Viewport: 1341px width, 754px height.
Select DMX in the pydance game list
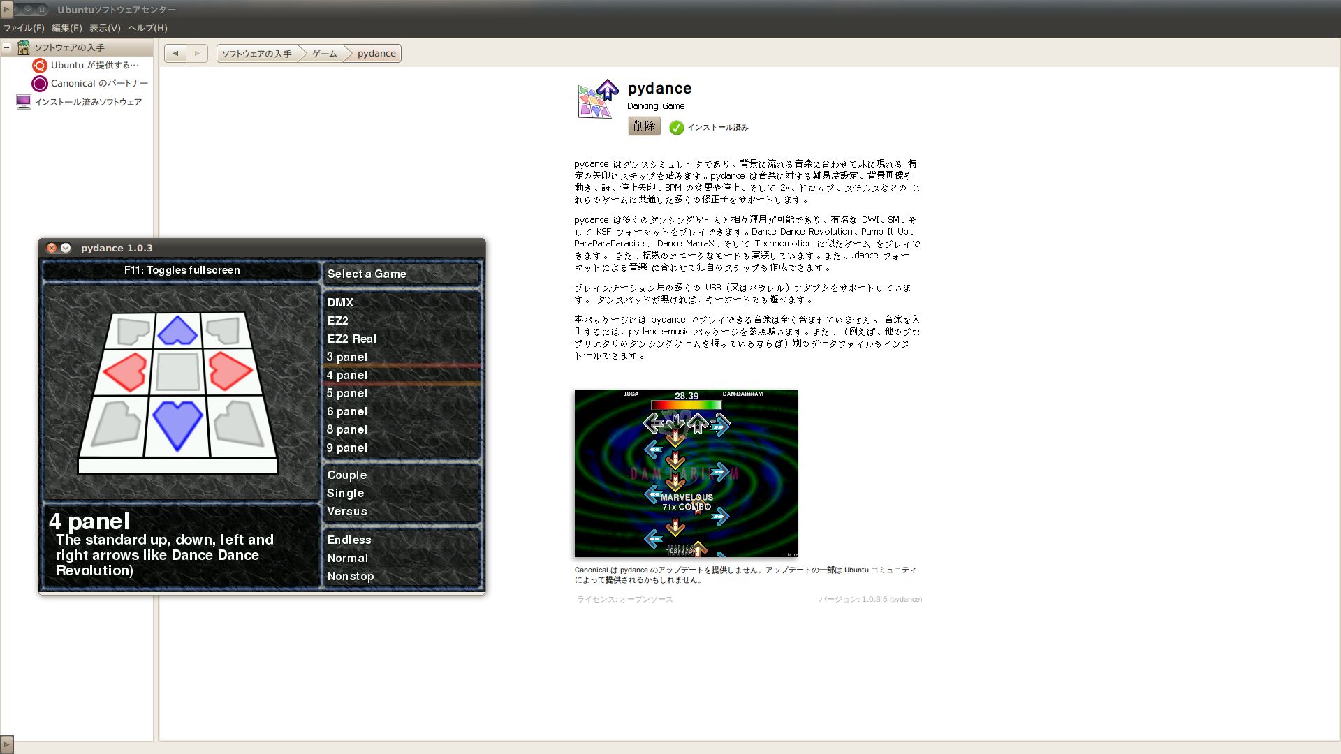click(x=340, y=302)
